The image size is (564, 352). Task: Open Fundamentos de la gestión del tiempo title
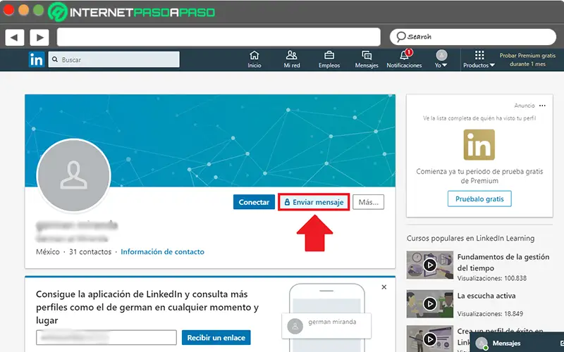coord(503,263)
